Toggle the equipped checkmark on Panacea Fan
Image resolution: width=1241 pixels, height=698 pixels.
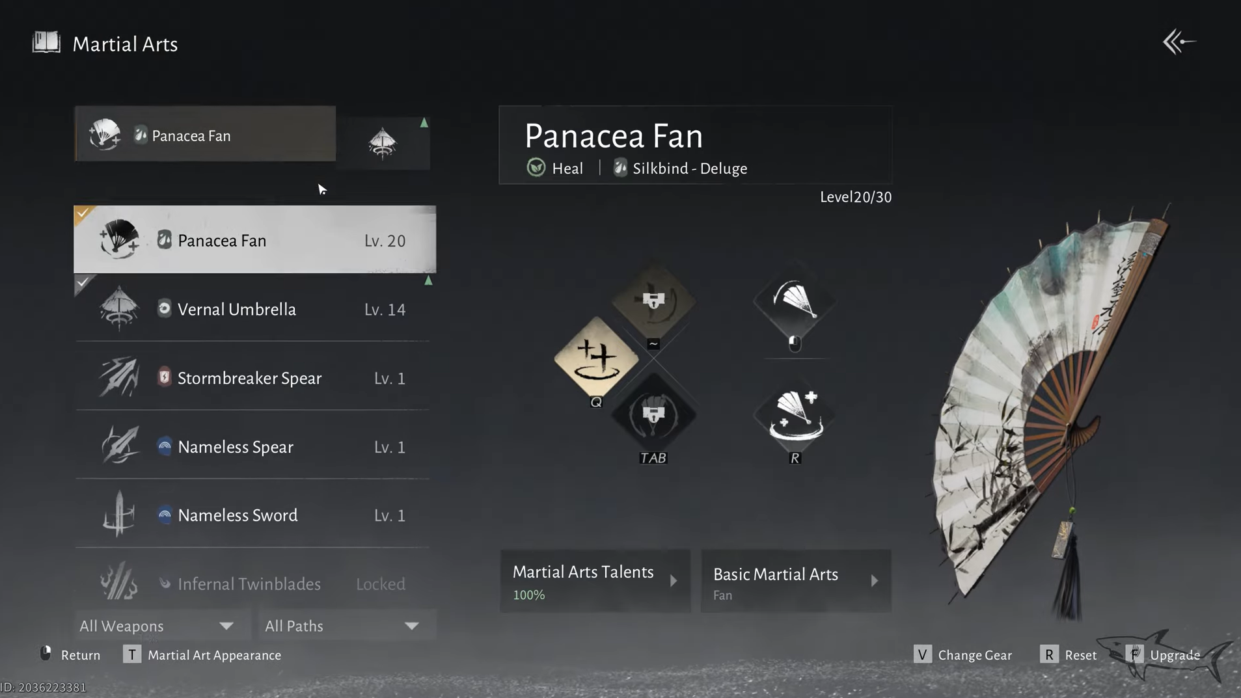(83, 213)
